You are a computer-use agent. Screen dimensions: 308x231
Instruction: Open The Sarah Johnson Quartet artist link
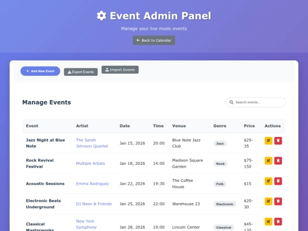point(92,143)
